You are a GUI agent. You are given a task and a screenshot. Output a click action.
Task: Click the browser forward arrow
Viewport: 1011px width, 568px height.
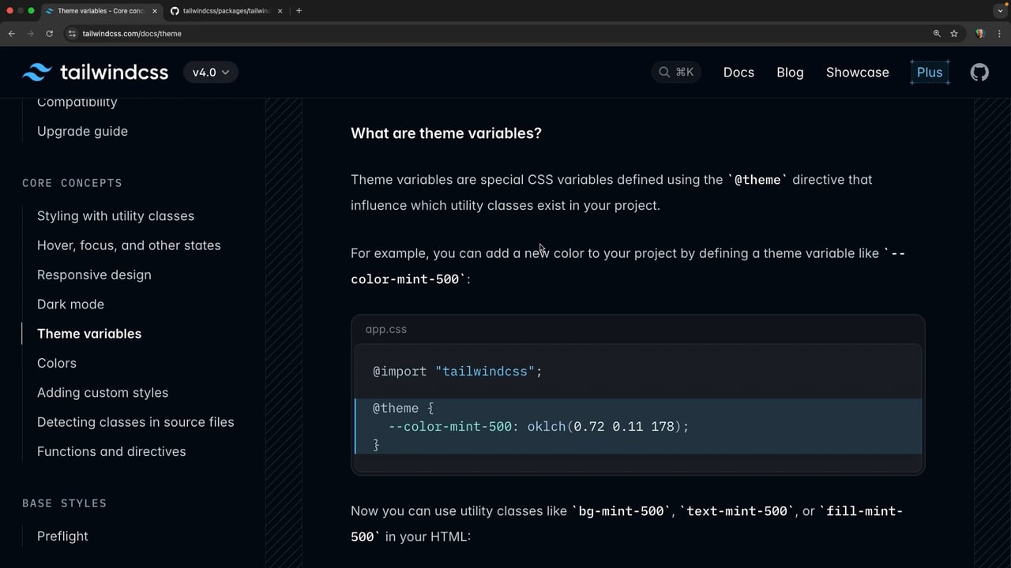click(x=30, y=34)
